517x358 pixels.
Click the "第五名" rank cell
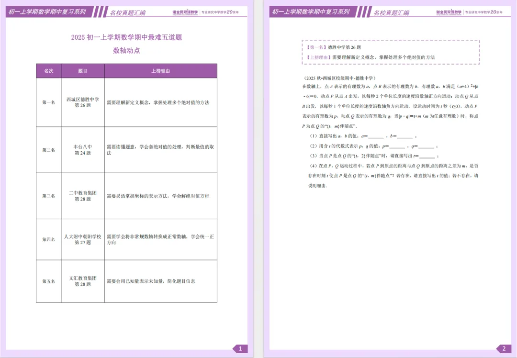click(x=49, y=281)
